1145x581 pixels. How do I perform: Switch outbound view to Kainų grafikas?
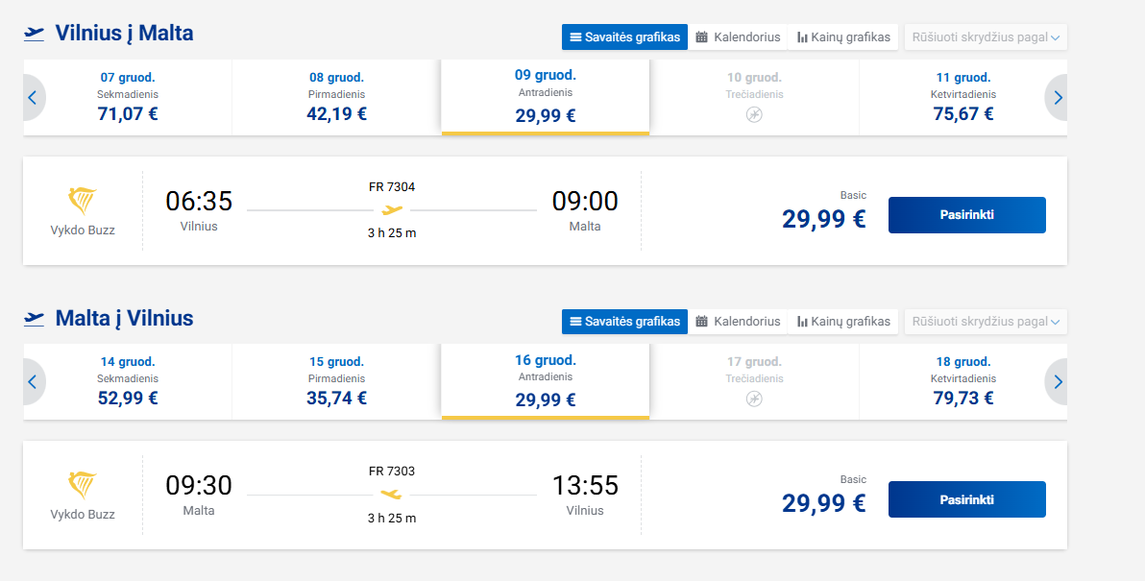pyautogui.click(x=843, y=37)
